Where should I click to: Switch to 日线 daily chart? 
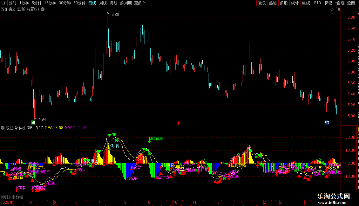[x=92, y=3]
